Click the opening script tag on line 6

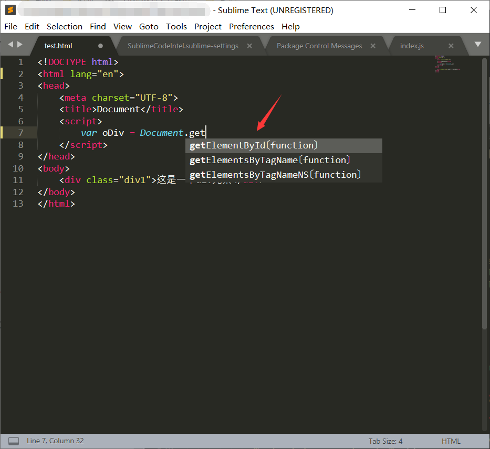[x=81, y=121]
